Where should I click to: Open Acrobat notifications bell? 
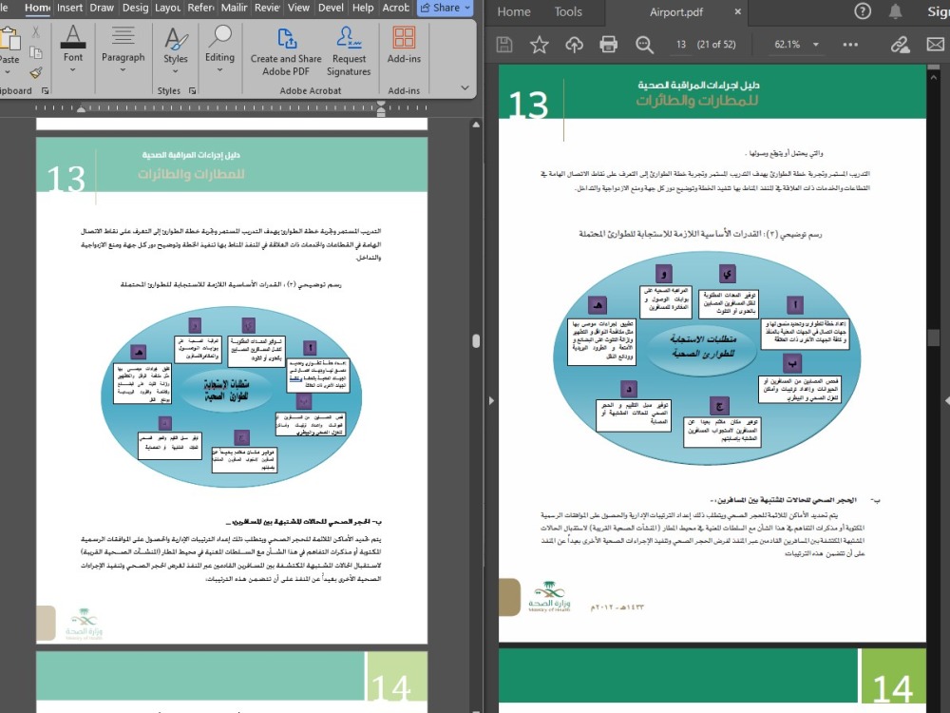pyautogui.click(x=895, y=10)
